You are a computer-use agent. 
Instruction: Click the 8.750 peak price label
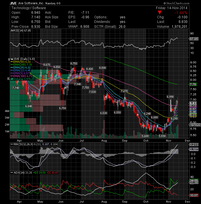tap(74, 64)
